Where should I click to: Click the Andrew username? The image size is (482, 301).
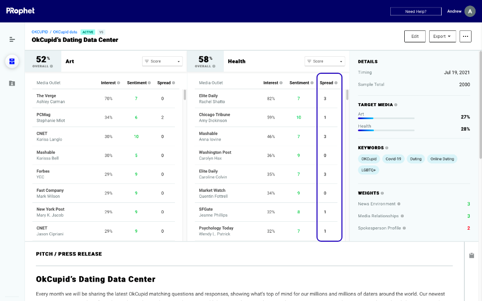coord(454,11)
